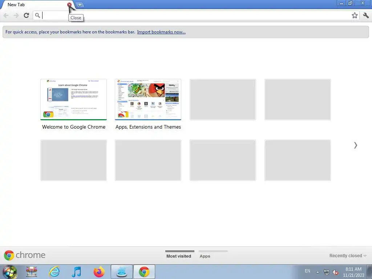Open the Internet Explorer taskbar icon
Image resolution: width=372 pixels, height=279 pixels.
pos(54,272)
